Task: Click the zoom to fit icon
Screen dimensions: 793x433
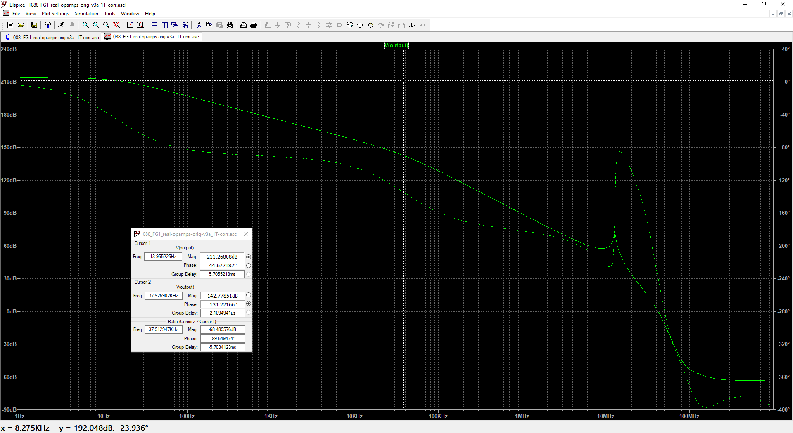Action: (x=116, y=25)
